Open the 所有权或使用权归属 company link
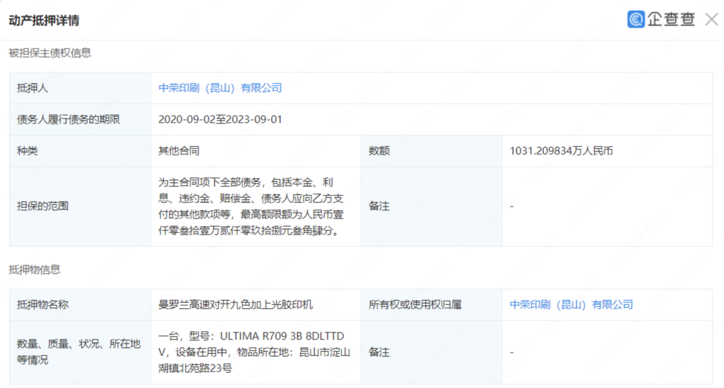This screenshot has height=388, width=724. [571, 304]
